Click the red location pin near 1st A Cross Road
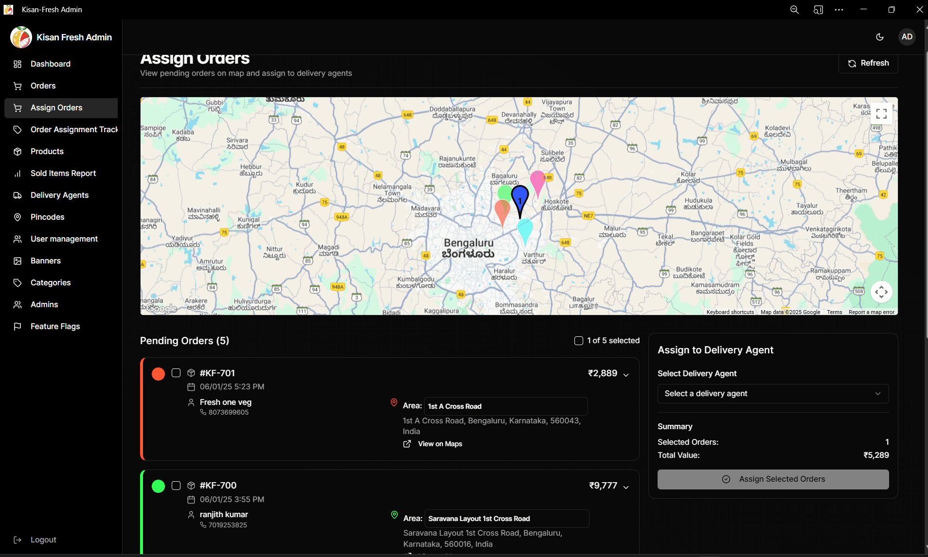Screen dimensions: 928x557 394,402
